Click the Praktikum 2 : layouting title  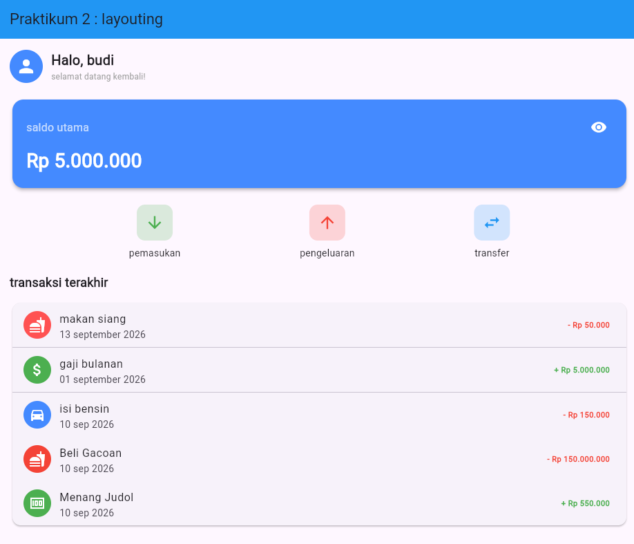[86, 19]
